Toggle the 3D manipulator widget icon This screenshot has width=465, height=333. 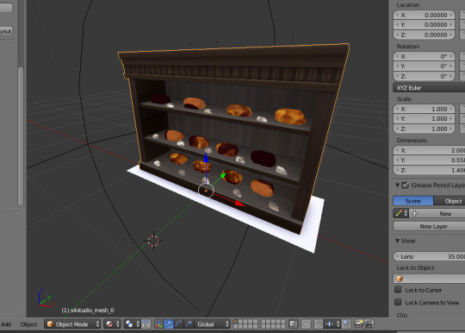158,324
